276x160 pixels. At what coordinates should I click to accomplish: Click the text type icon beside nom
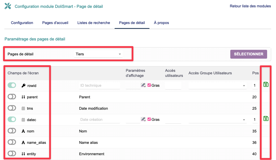pos(23,131)
